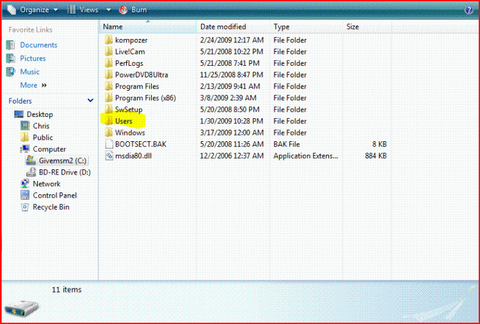Viewport: 480px width, 324px height.
Task: Click the 11 items status text
Action: [x=67, y=289]
